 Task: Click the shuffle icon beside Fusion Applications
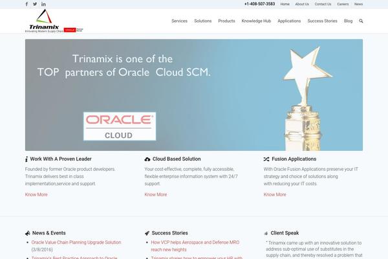(266, 159)
